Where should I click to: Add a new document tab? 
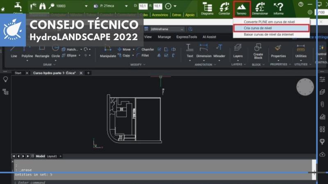point(88,73)
